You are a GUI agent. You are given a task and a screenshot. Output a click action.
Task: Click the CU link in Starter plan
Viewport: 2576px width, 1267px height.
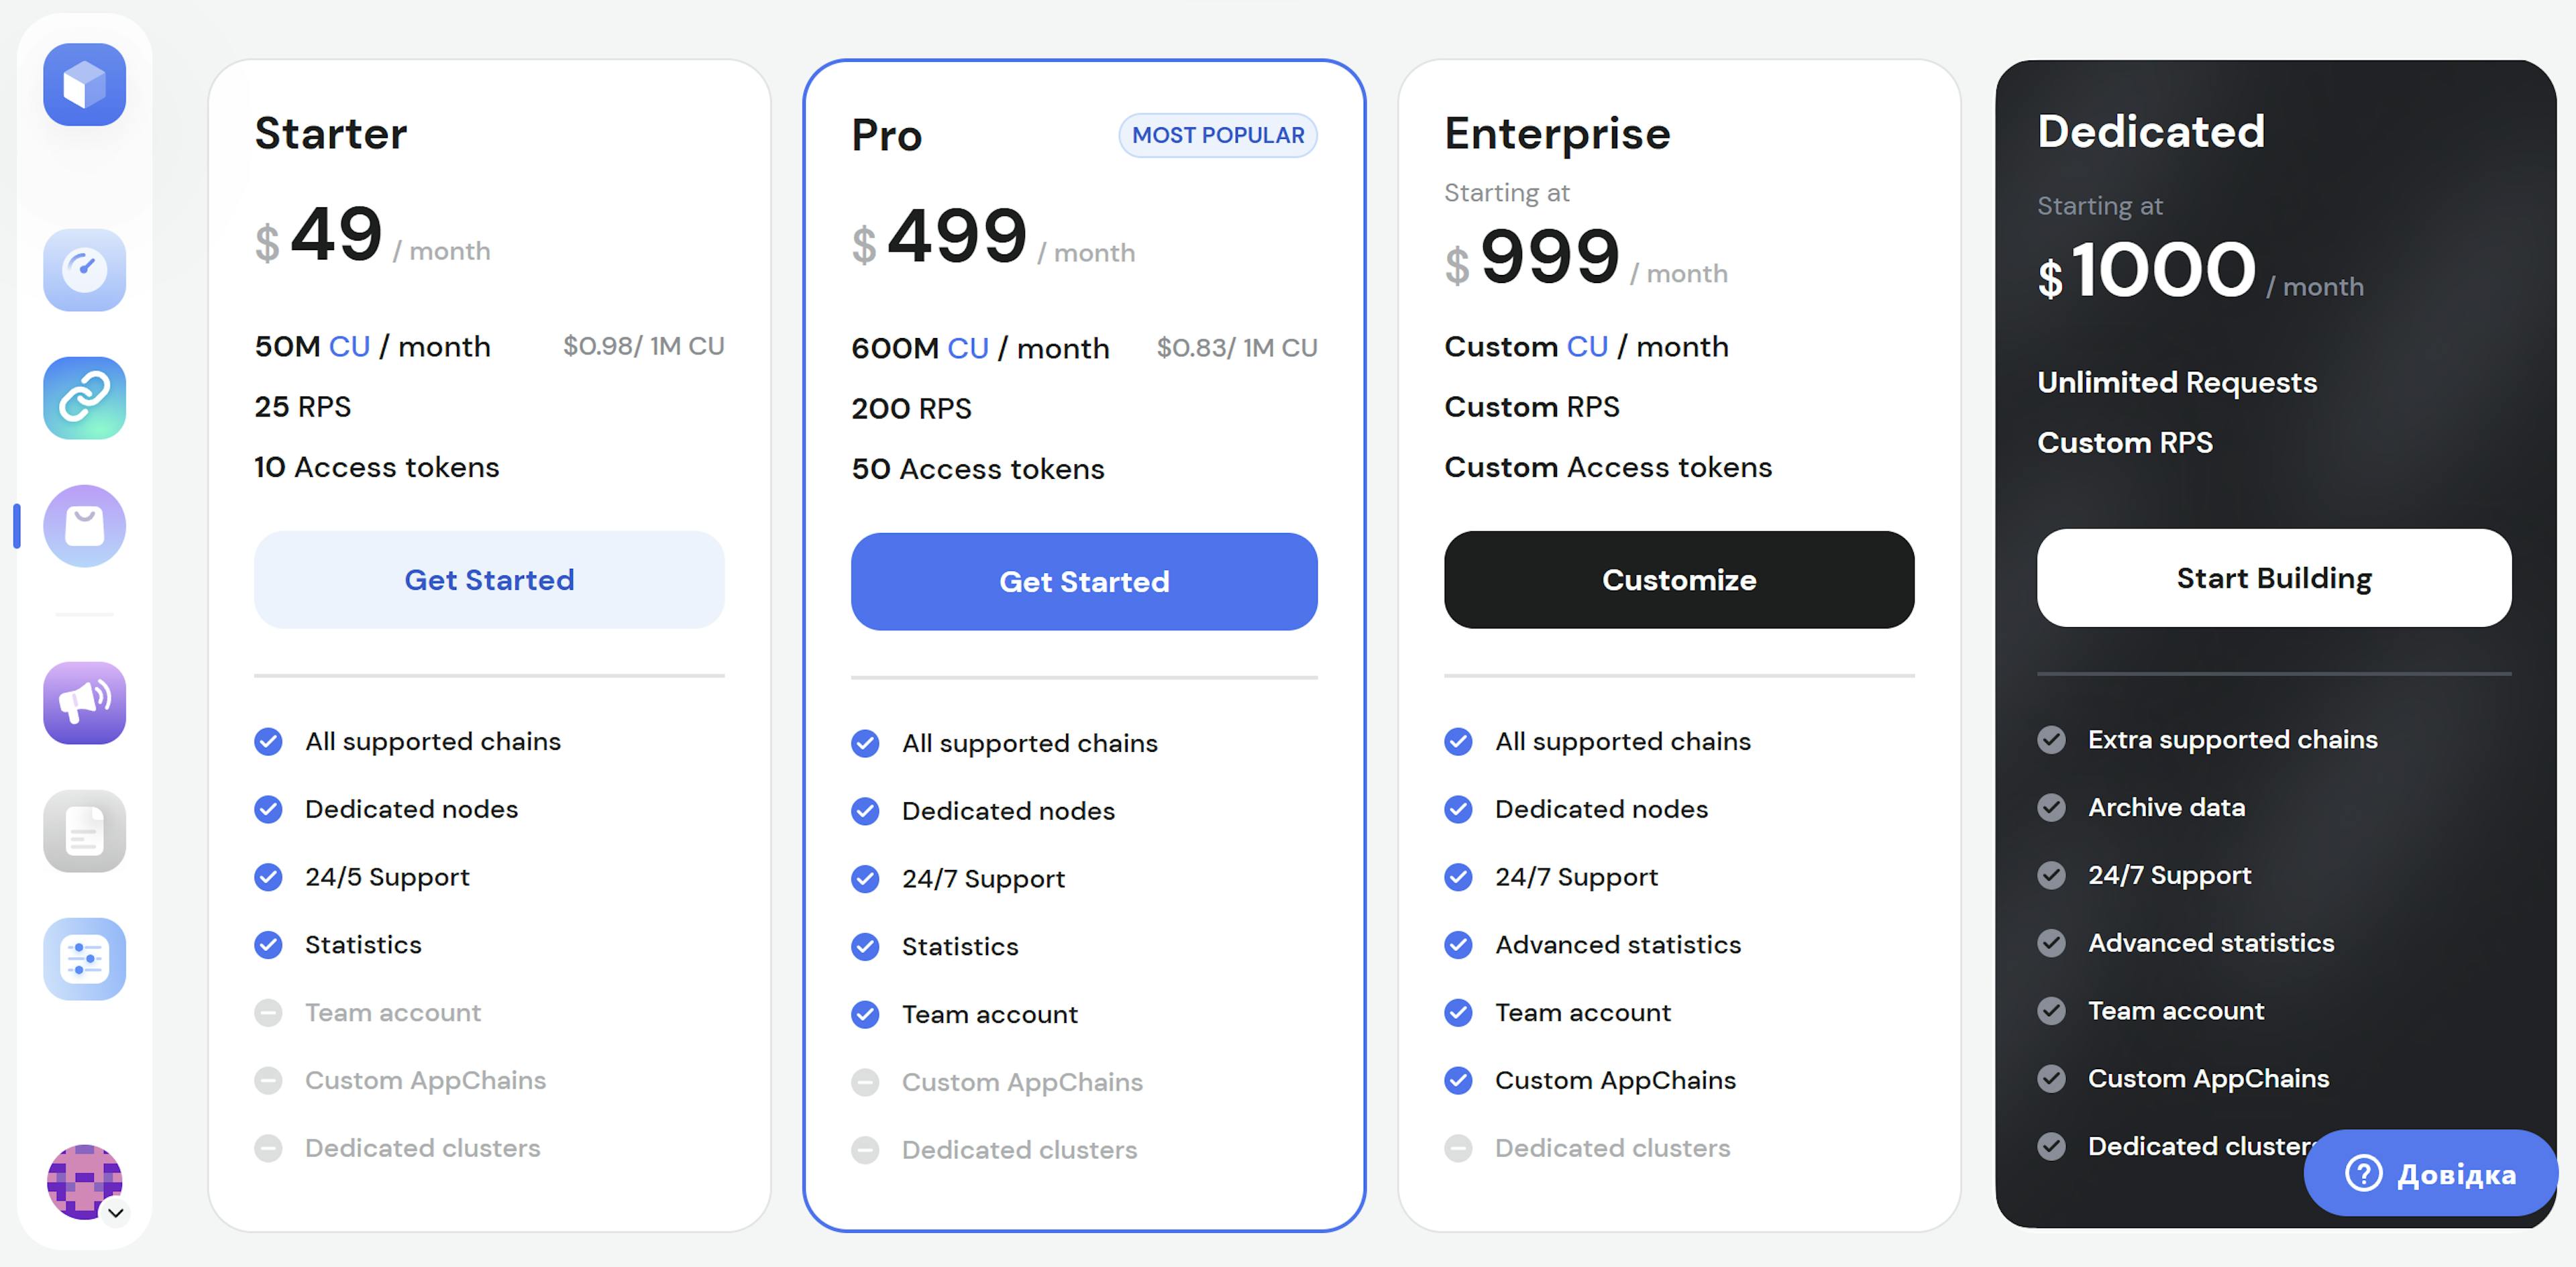(x=349, y=346)
